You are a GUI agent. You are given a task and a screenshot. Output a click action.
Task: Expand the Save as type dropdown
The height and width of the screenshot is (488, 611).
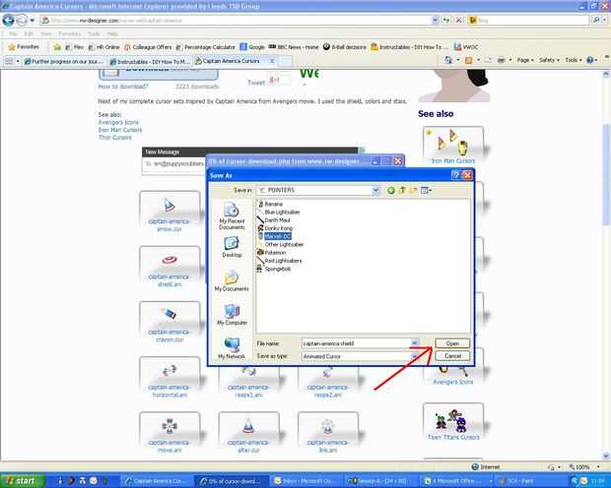click(414, 356)
